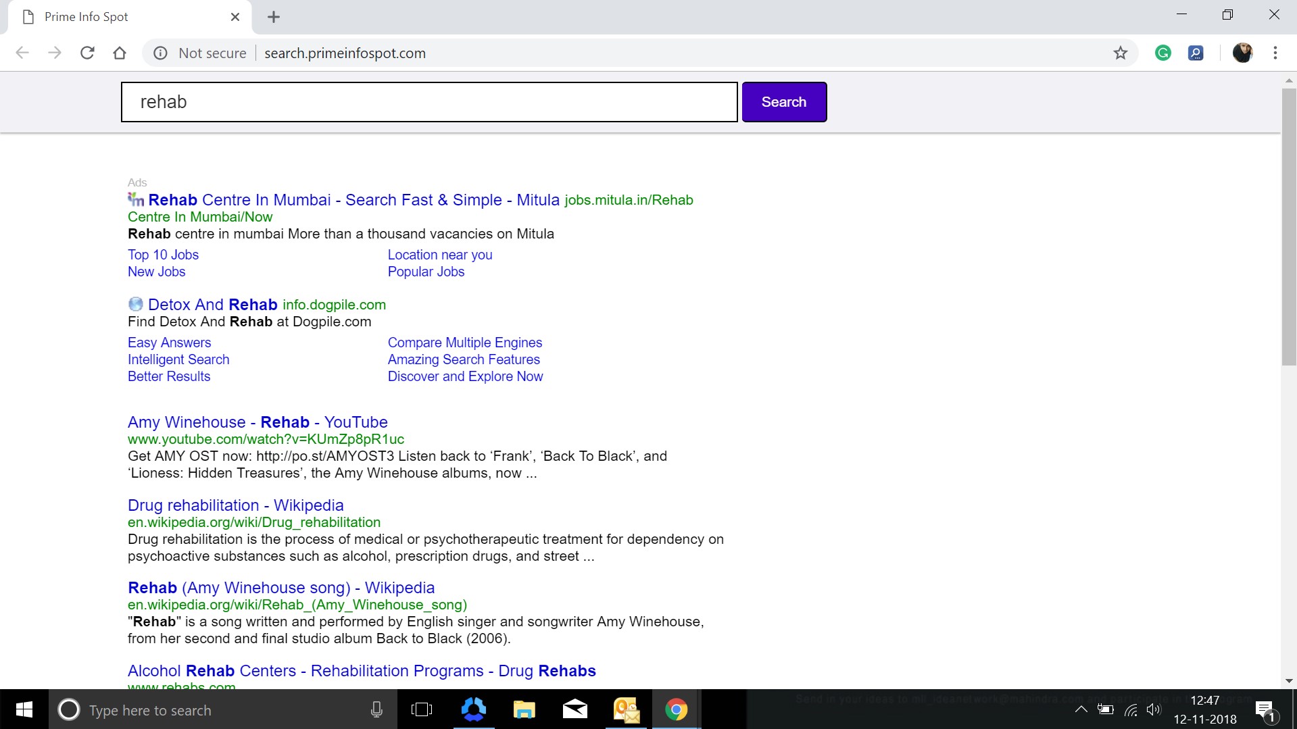Viewport: 1297px width, 729px height.
Task: Expand hidden icons in the system tray
Action: (1081, 710)
